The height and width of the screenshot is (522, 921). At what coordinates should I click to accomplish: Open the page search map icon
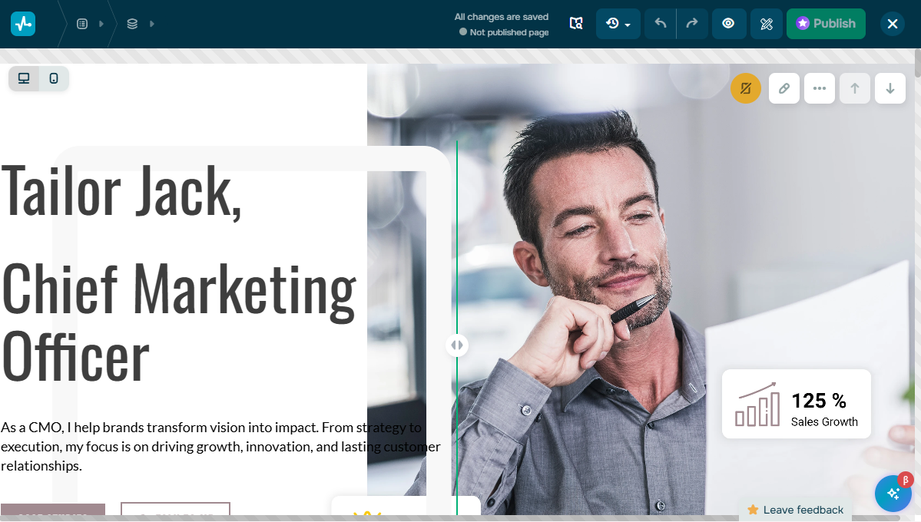tap(576, 24)
